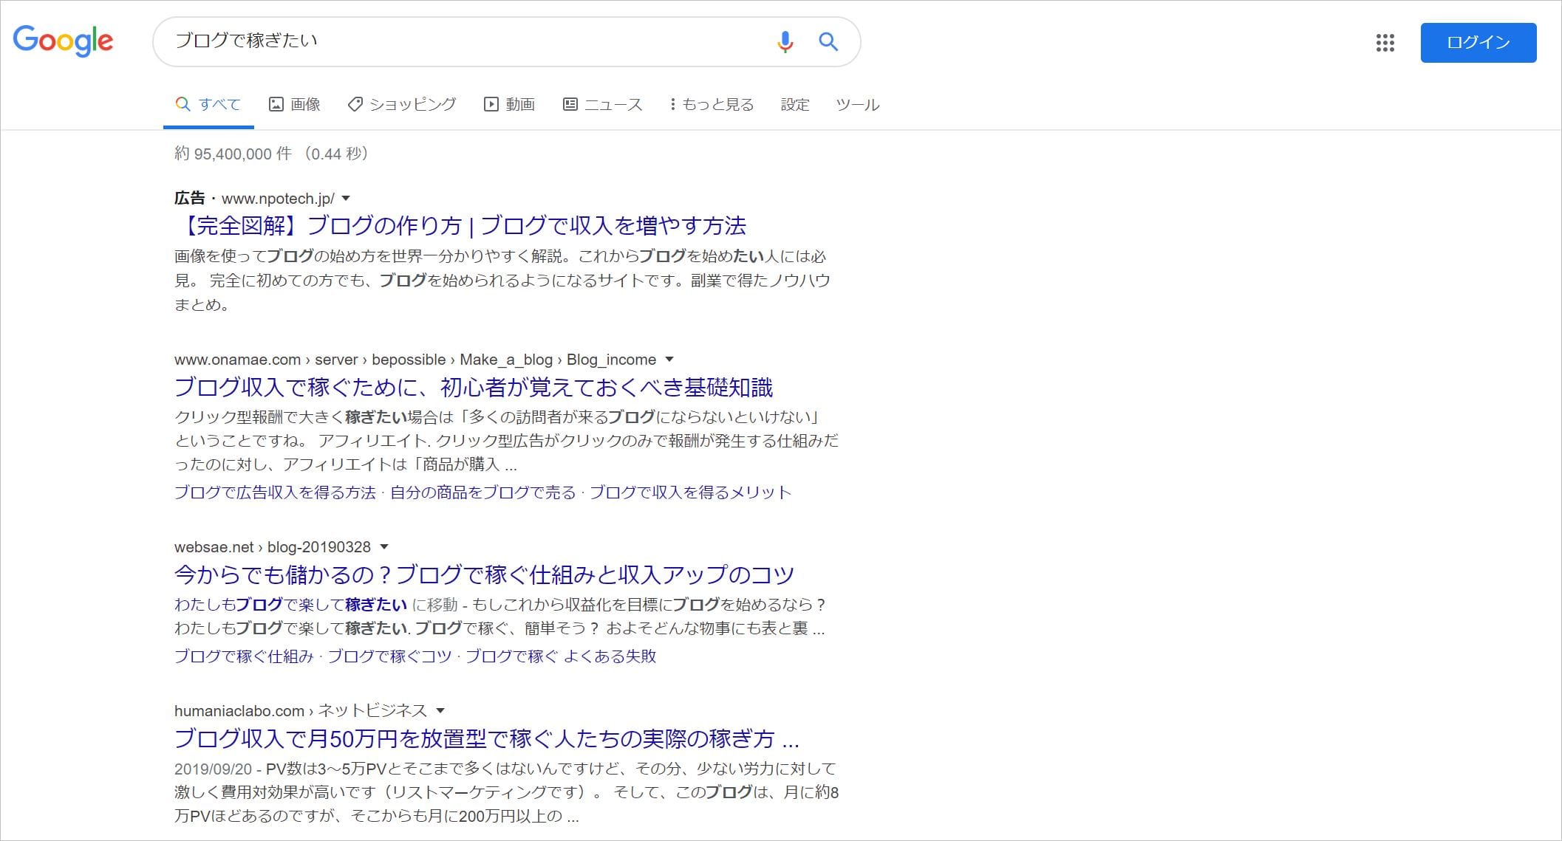Viewport: 1562px width, 841px height.
Task: Open the ツール menu
Action: coord(858,105)
